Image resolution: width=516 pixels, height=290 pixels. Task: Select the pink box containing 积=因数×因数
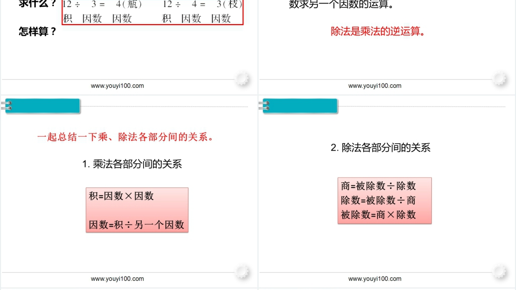pyautogui.click(x=137, y=210)
